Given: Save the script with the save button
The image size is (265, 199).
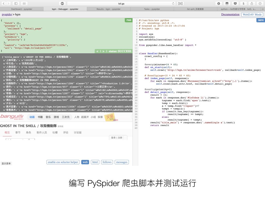Looking at the screenshot, I should pos(261,20).
